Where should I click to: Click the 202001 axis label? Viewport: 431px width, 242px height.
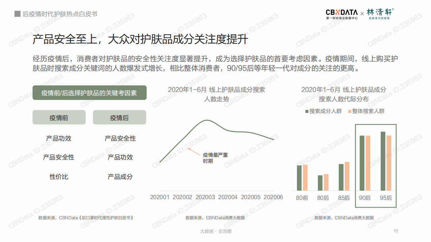pyautogui.click(x=160, y=197)
